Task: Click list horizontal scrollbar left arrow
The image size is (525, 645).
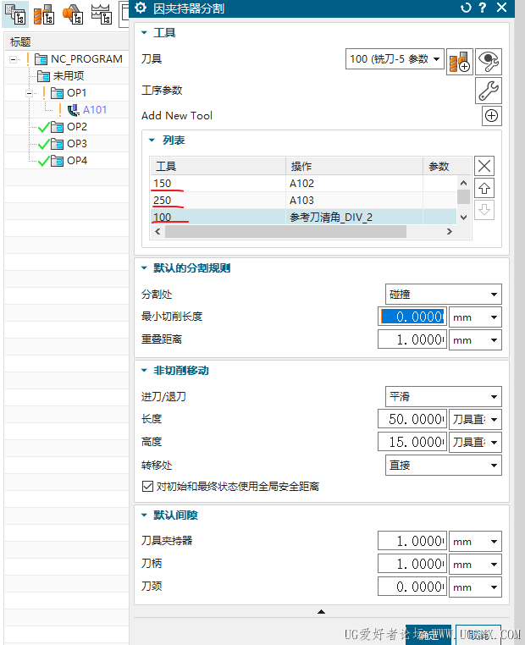Action: click(157, 232)
